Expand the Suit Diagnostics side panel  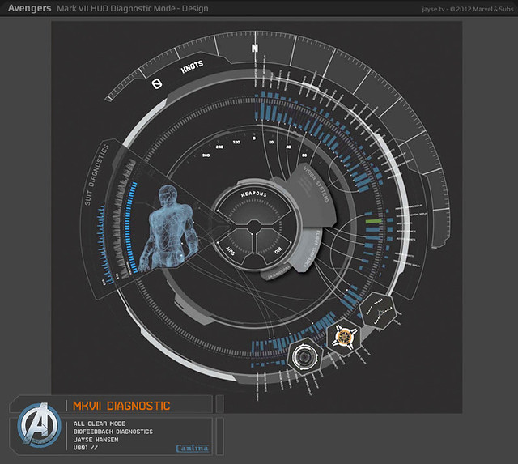click(x=105, y=172)
